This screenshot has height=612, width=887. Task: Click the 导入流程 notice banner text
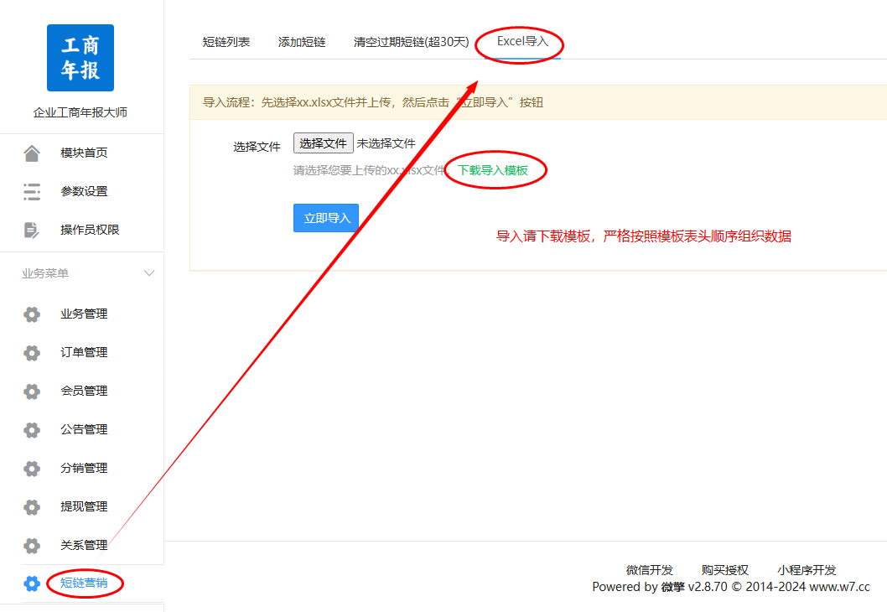373,102
